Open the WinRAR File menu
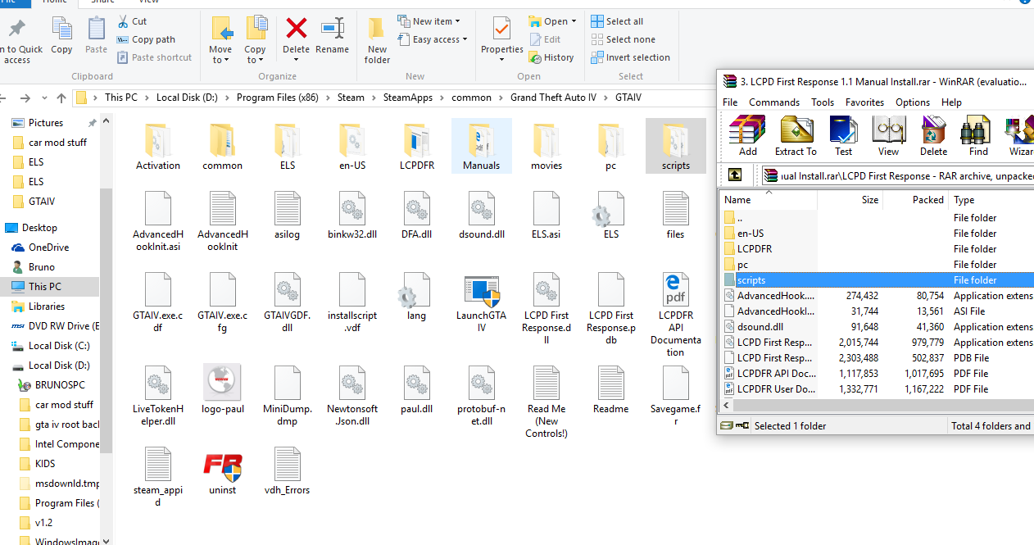Viewport: 1034px width, 545px height. 730,102
